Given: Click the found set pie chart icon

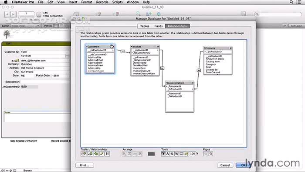Looking at the screenshot, I should (39, 14).
